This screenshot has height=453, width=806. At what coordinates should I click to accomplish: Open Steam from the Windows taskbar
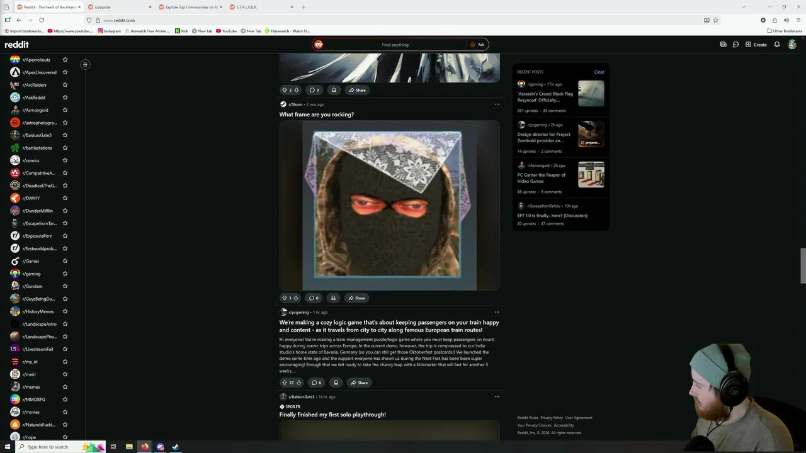click(176, 447)
